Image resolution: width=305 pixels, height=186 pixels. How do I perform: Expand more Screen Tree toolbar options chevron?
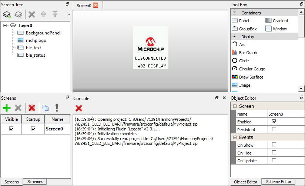click(68, 14)
